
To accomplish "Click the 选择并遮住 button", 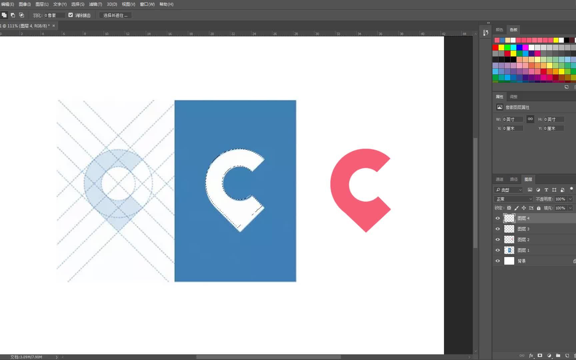I will [115, 15].
